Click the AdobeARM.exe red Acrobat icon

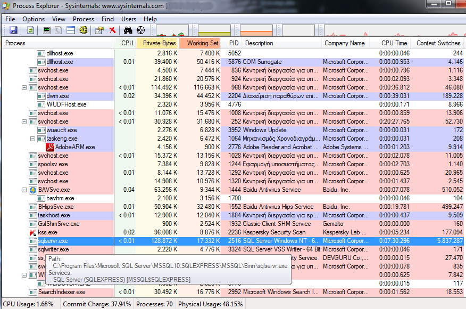click(x=50, y=147)
